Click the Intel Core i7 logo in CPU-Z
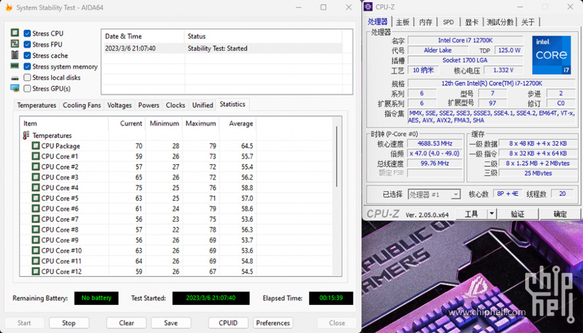Viewport: 583px width, 333px height. (x=551, y=55)
